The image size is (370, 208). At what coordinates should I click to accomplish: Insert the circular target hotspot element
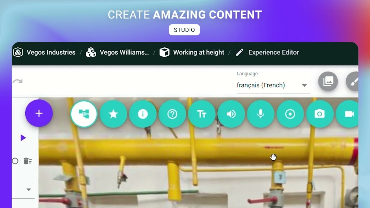(x=290, y=114)
